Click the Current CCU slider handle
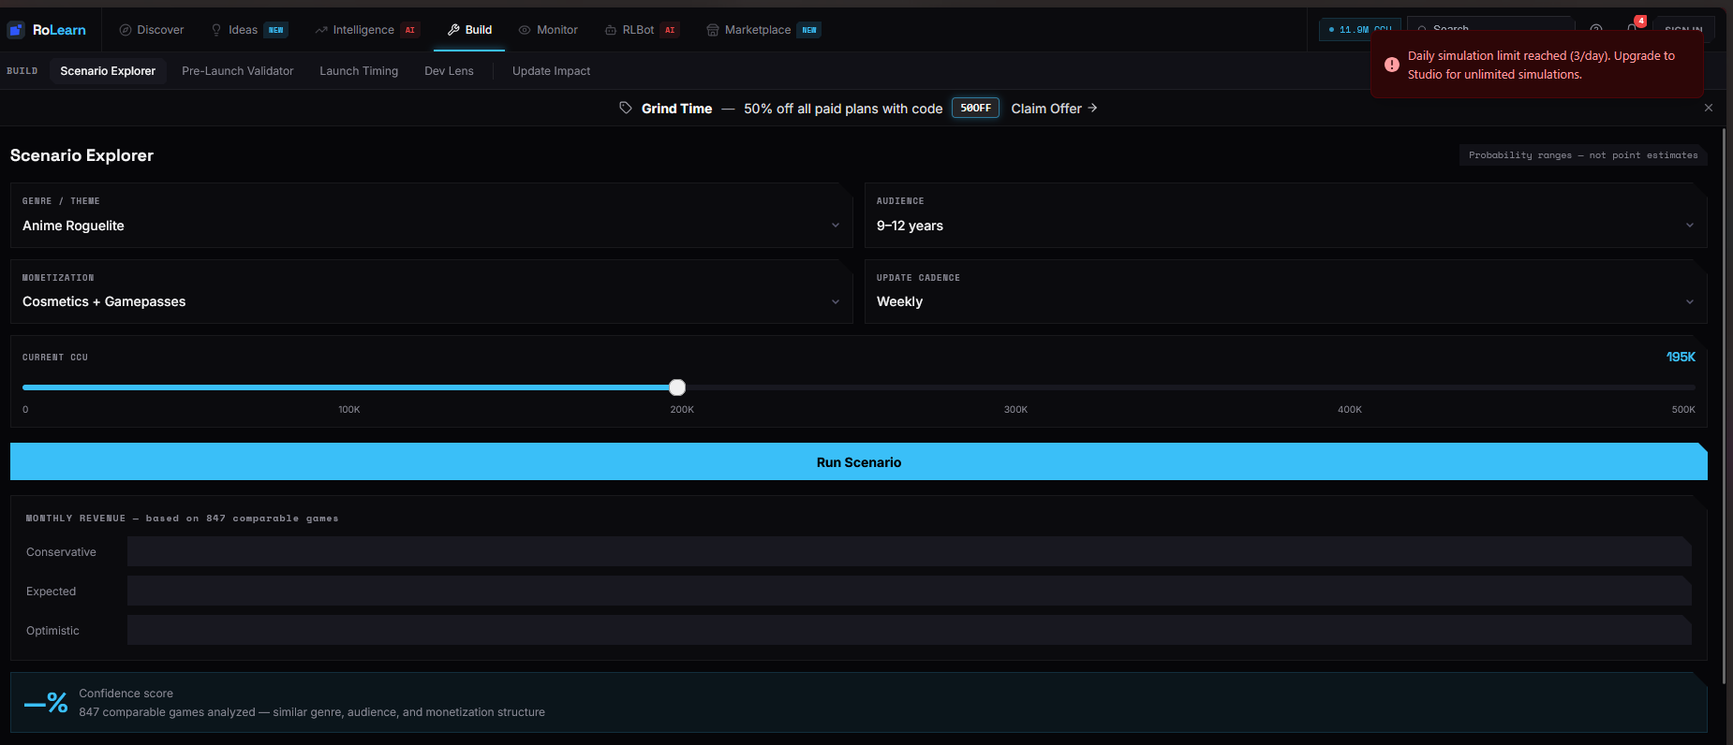This screenshot has height=745, width=1733. 677,387
